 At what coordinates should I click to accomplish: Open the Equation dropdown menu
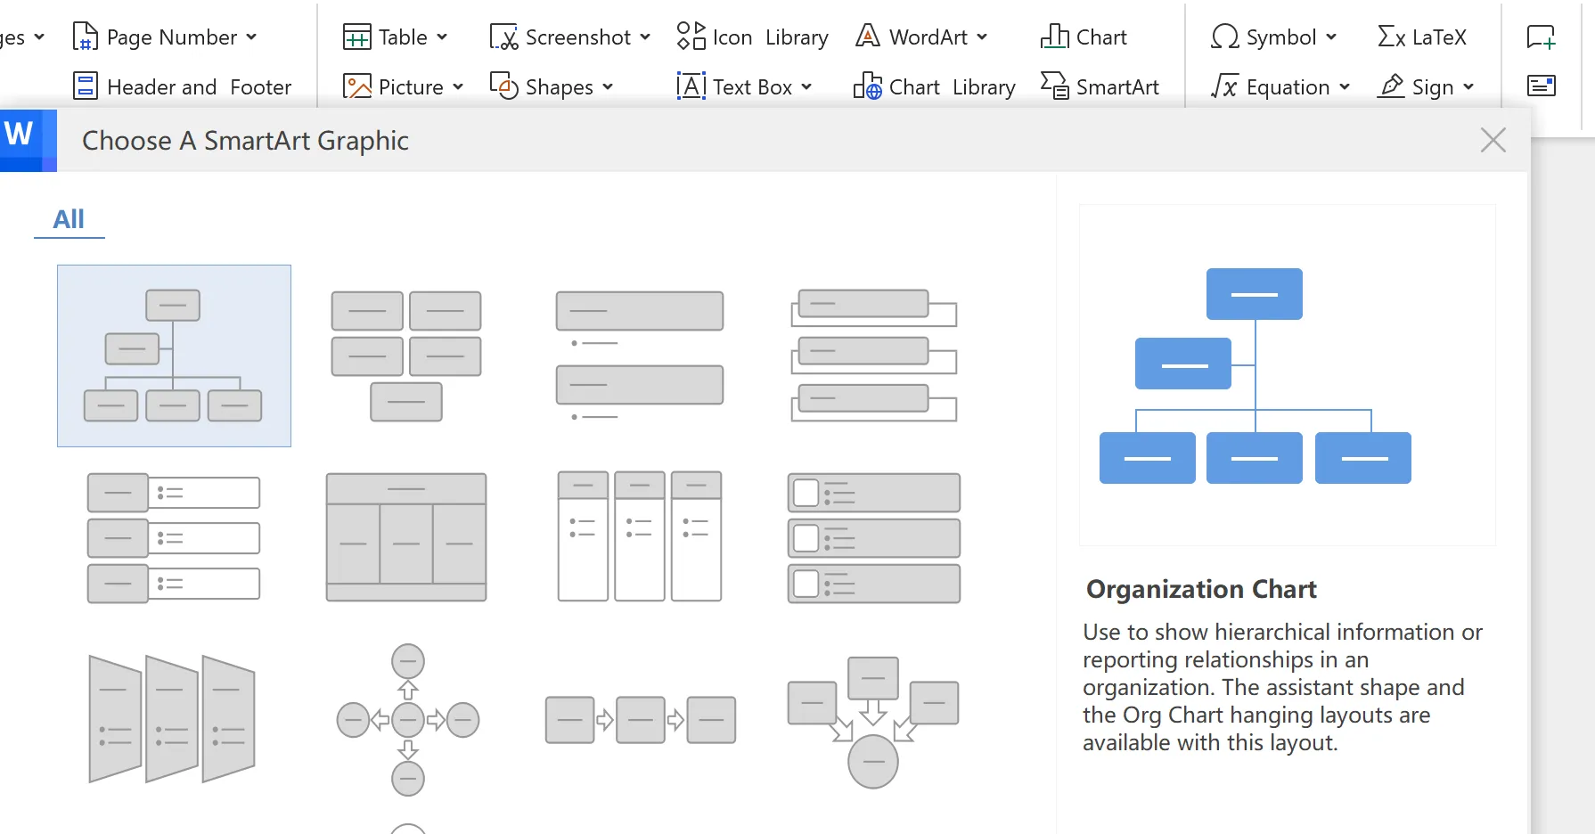[x=1345, y=86]
